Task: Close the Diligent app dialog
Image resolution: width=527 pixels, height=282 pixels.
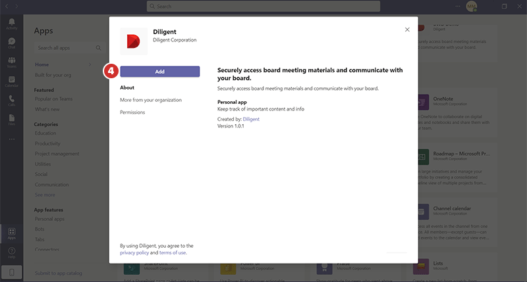Action: click(x=407, y=30)
